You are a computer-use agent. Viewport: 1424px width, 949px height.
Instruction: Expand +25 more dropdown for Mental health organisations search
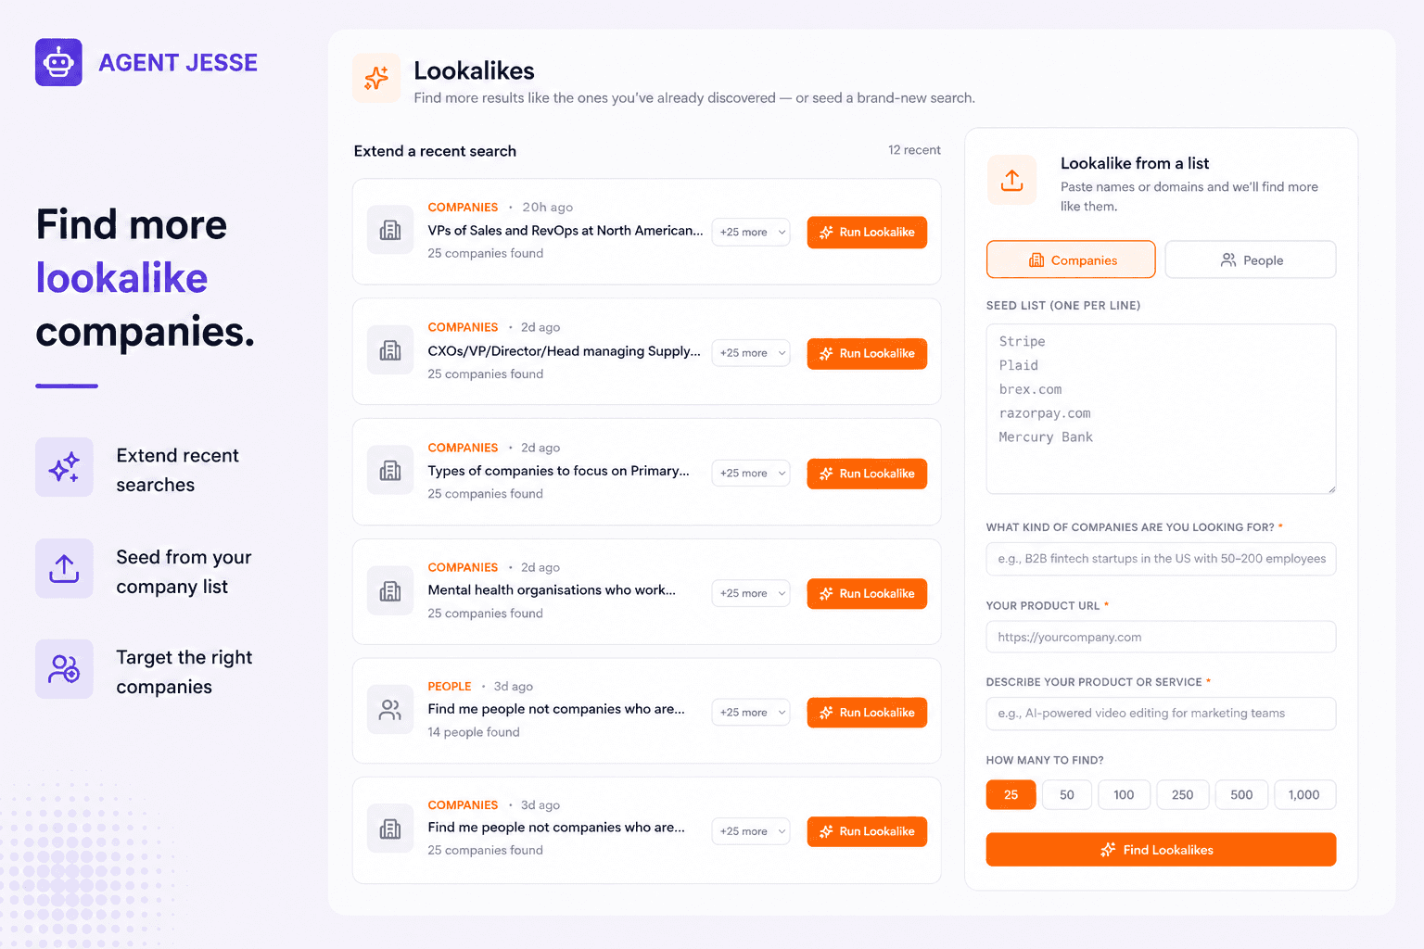point(751,593)
